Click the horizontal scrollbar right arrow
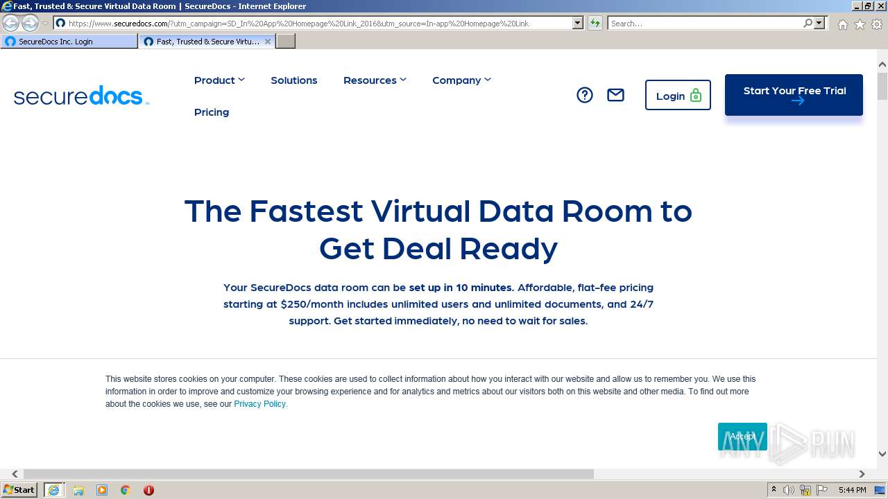This screenshot has height=499, width=888. click(862, 474)
